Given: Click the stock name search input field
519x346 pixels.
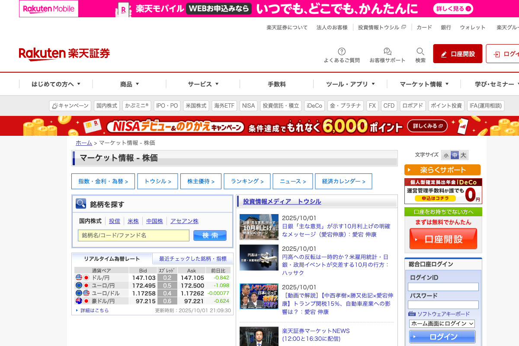Looking at the screenshot, I should [x=134, y=235].
